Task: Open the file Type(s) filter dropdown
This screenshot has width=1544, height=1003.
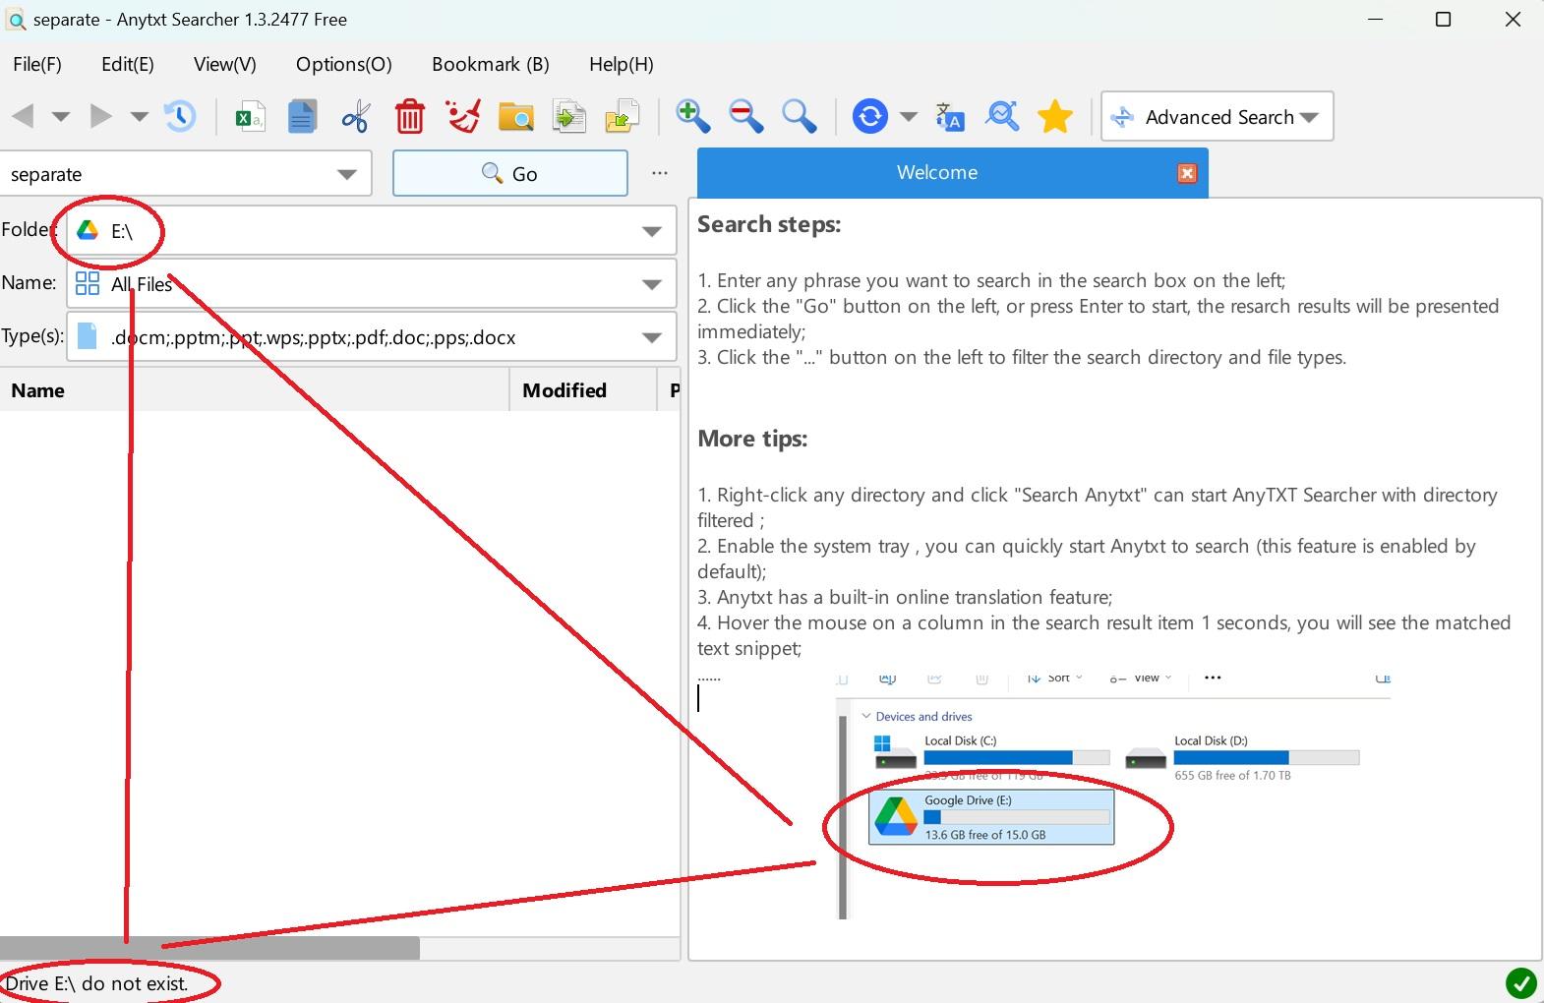Action: (651, 337)
